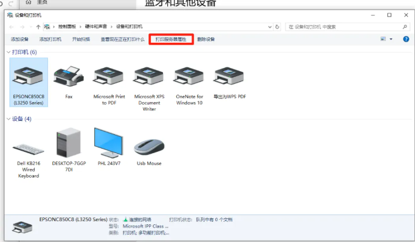This screenshot has height=242, width=415.
Task: Click the change view icon in toolbar
Action: (383, 39)
